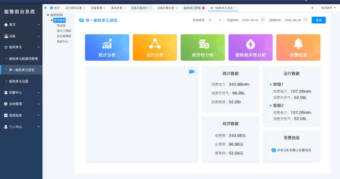340x179 pixels.
Task: Switch to the 设备采集统计 tab
Action: 140,8
